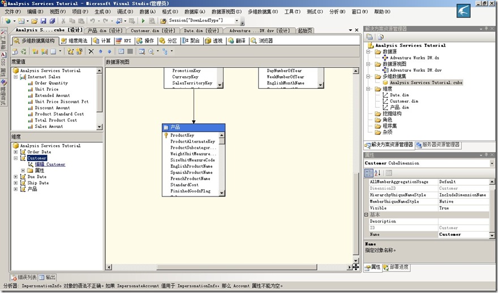Switch to the 维度用法 tab
The height and width of the screenshot is (293, 498).
(75, 41)
